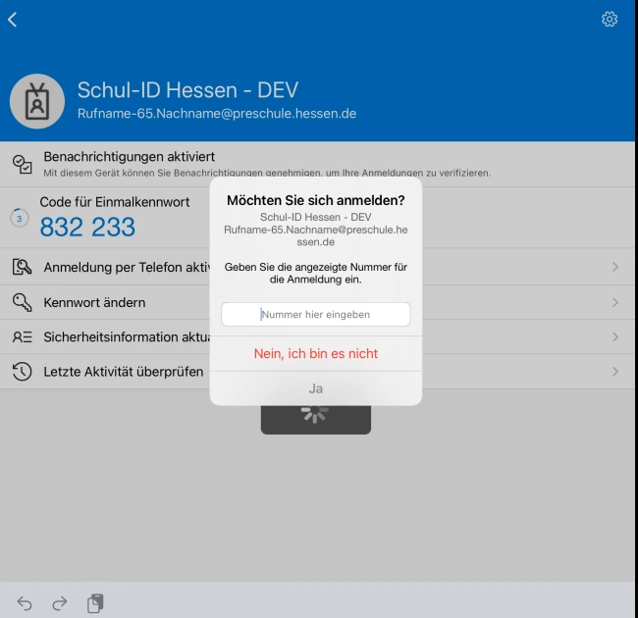The image size is (638, 618).
Task: Tap the key icon beside Kennwort ändern
Action: 22,302
